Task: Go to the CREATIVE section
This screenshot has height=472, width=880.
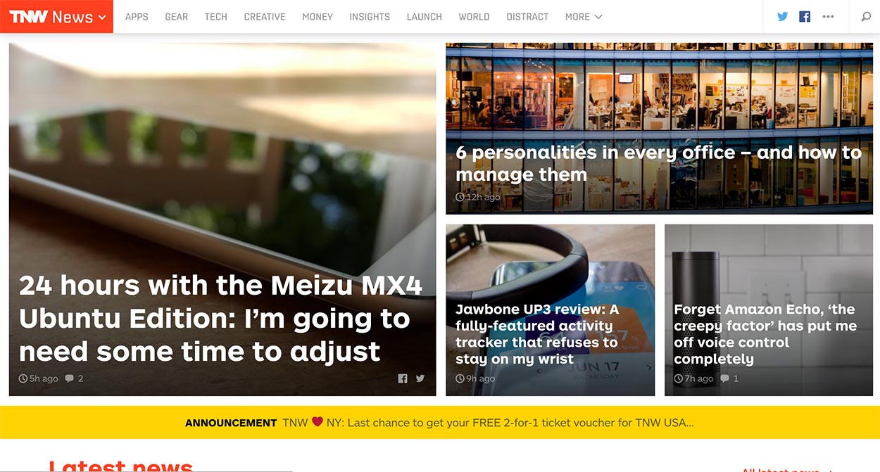Action: pyautogui.click(x=265, y=17)
